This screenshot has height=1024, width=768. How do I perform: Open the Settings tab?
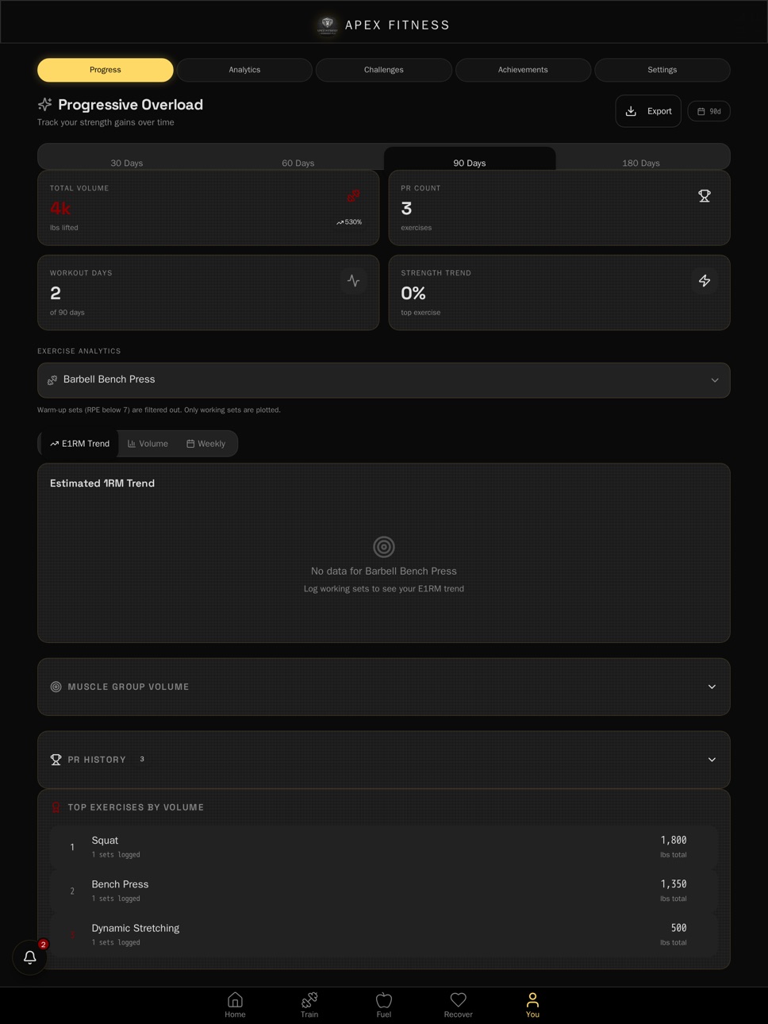click(662, 70)
